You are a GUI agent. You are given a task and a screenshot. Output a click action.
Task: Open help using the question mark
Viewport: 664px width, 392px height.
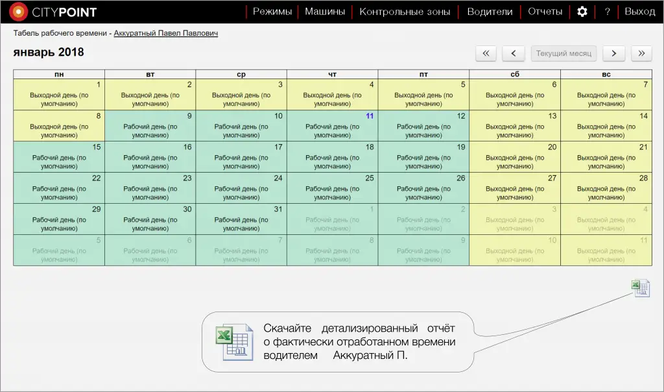pos(607,12)
